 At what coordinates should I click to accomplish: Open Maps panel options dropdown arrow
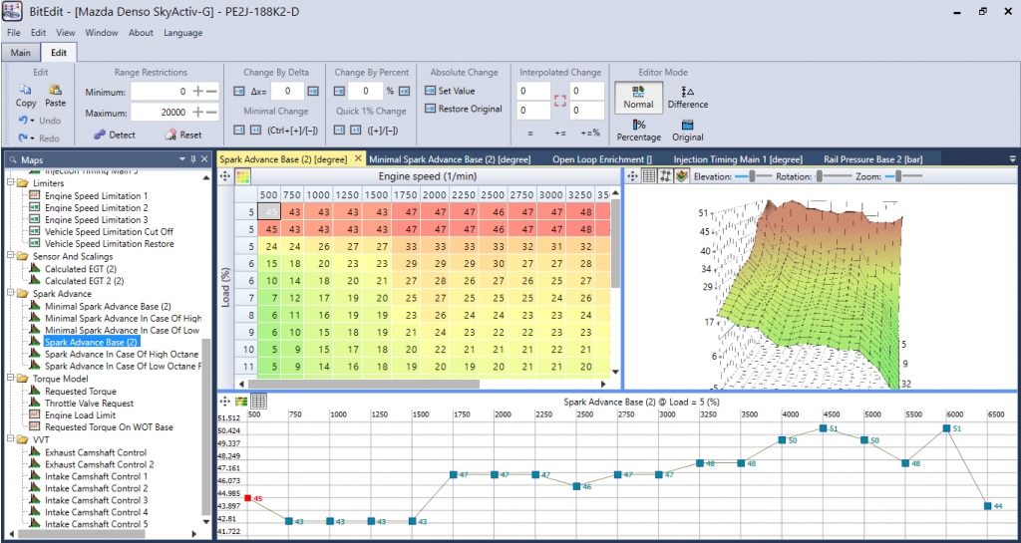(x=183, y=159)
